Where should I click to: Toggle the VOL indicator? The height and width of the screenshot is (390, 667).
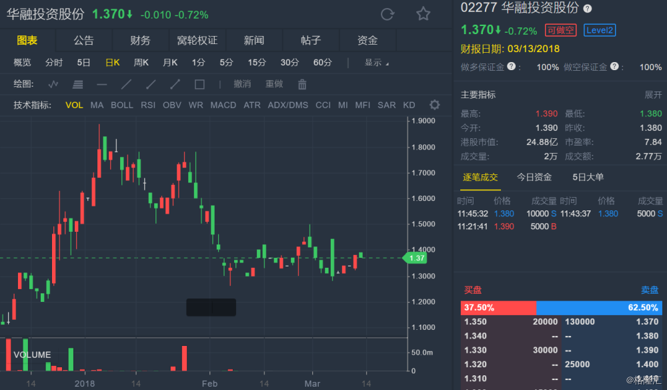click(x=74, y=105)
